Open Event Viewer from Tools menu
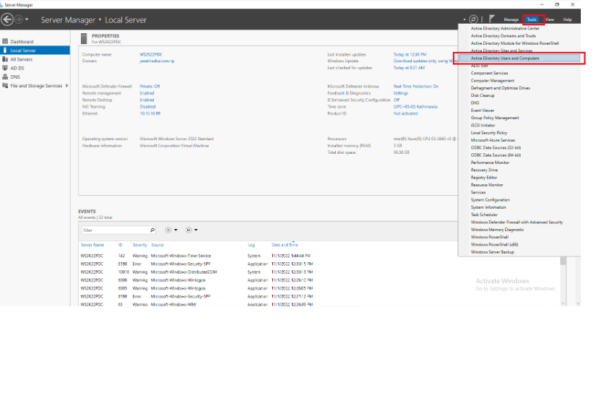609x398 pixels. click(482, 111)
